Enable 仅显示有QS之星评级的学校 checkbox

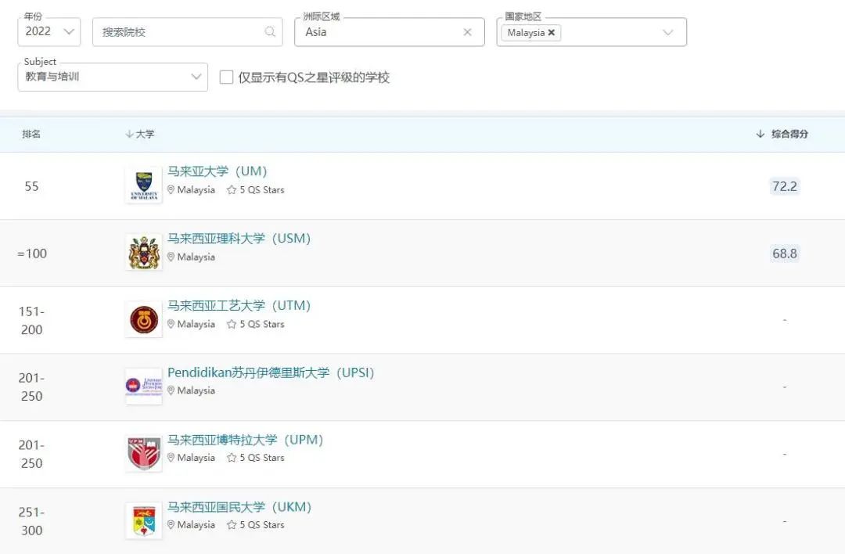227,77
